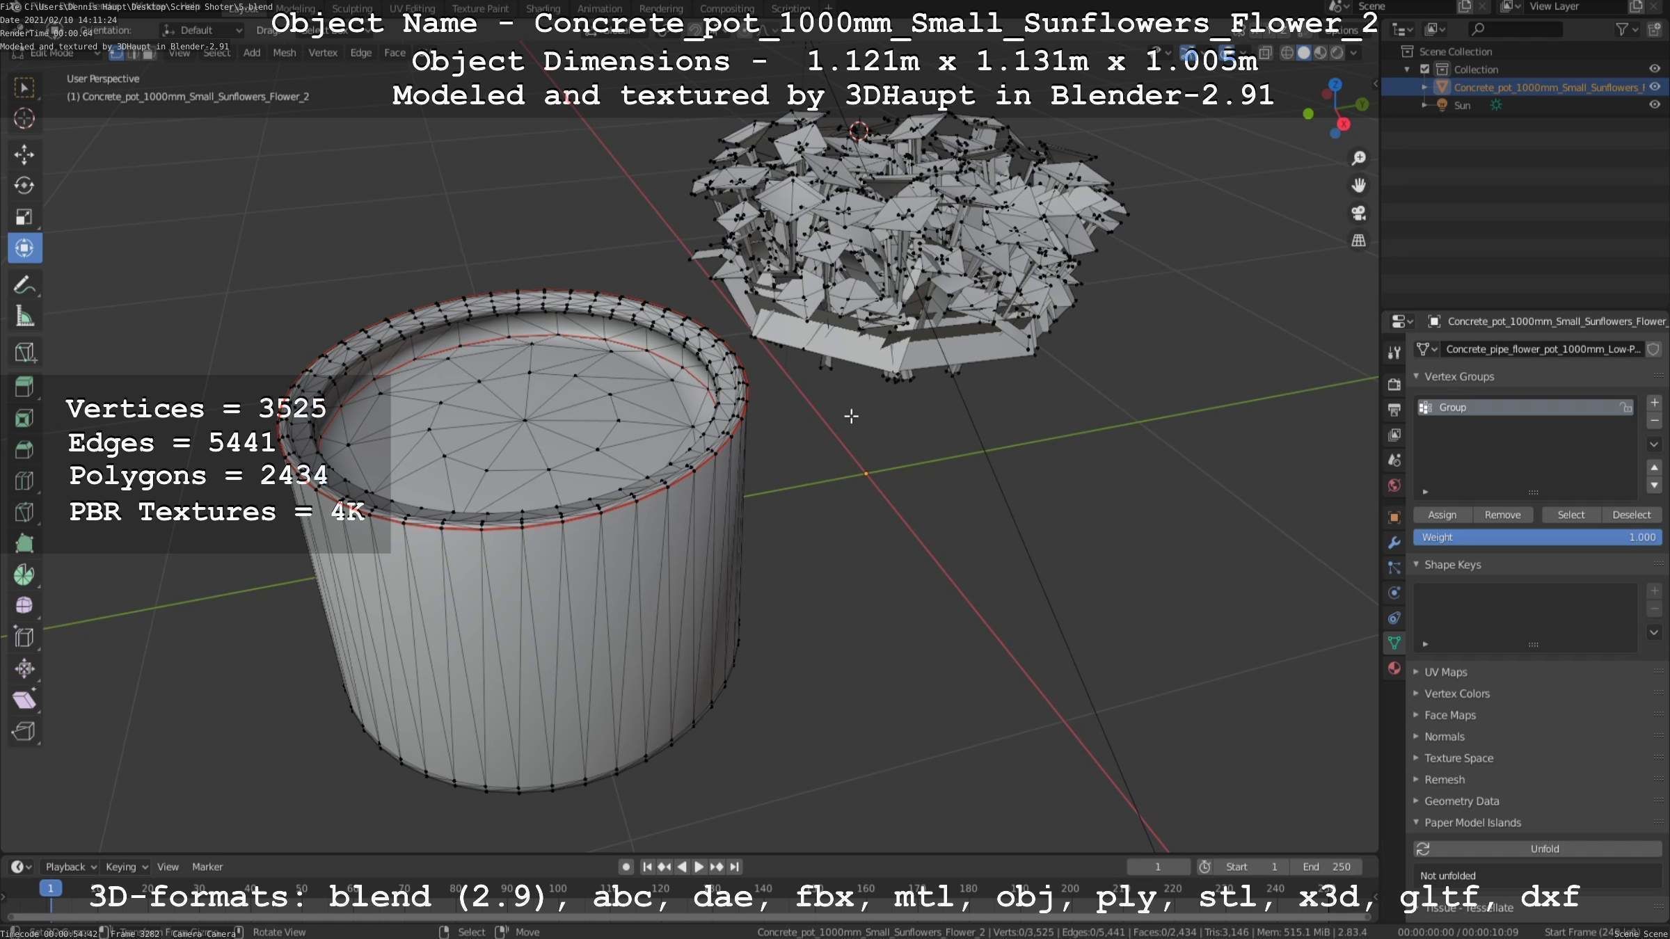Screen dimensions: 1670x939
Task: Open the Render properties tab
Action: 1394,385
